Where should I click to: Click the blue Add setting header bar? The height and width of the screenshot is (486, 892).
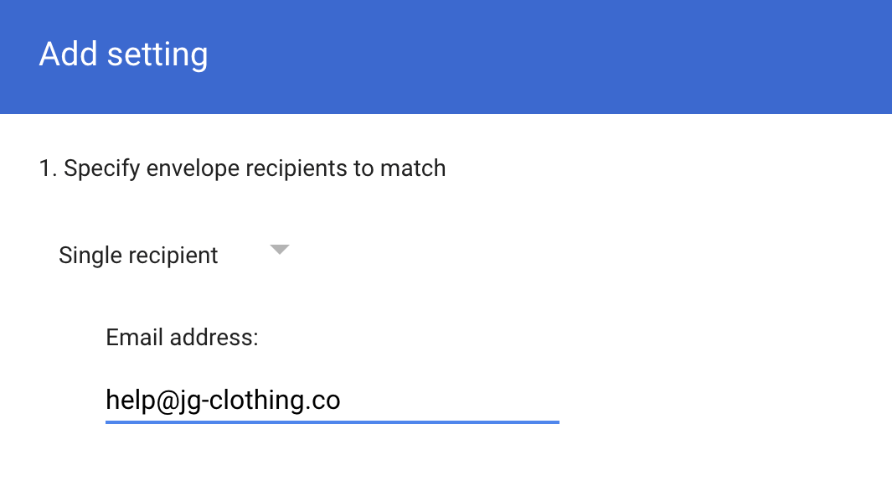pos(544,56)
